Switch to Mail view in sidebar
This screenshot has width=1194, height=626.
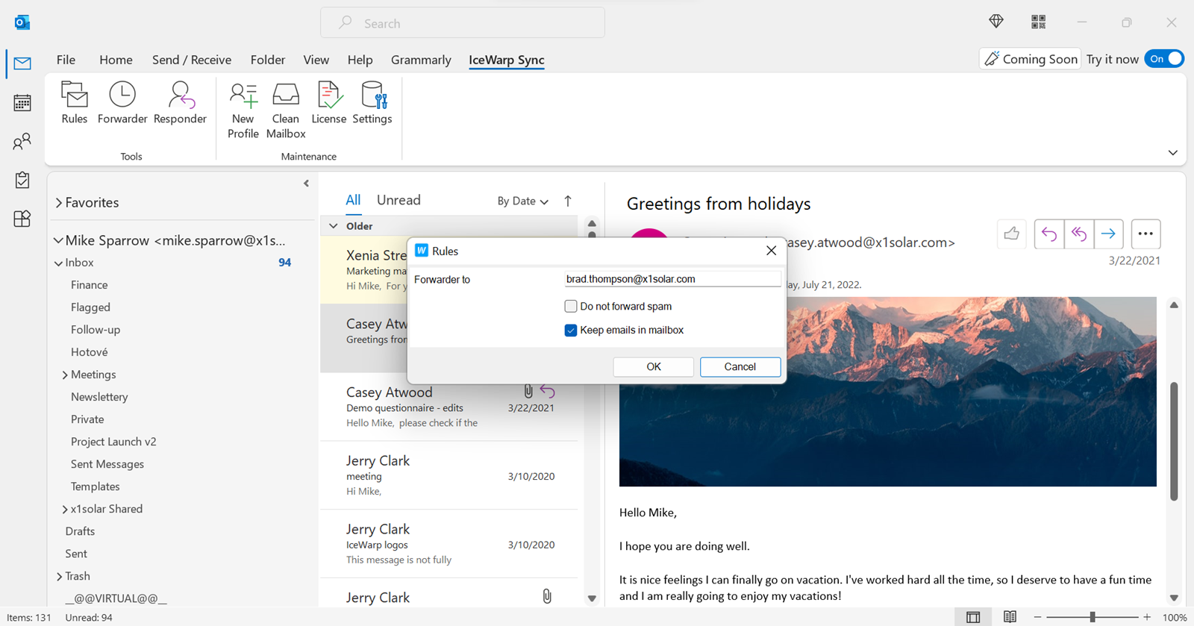click(x=22, y=63)
